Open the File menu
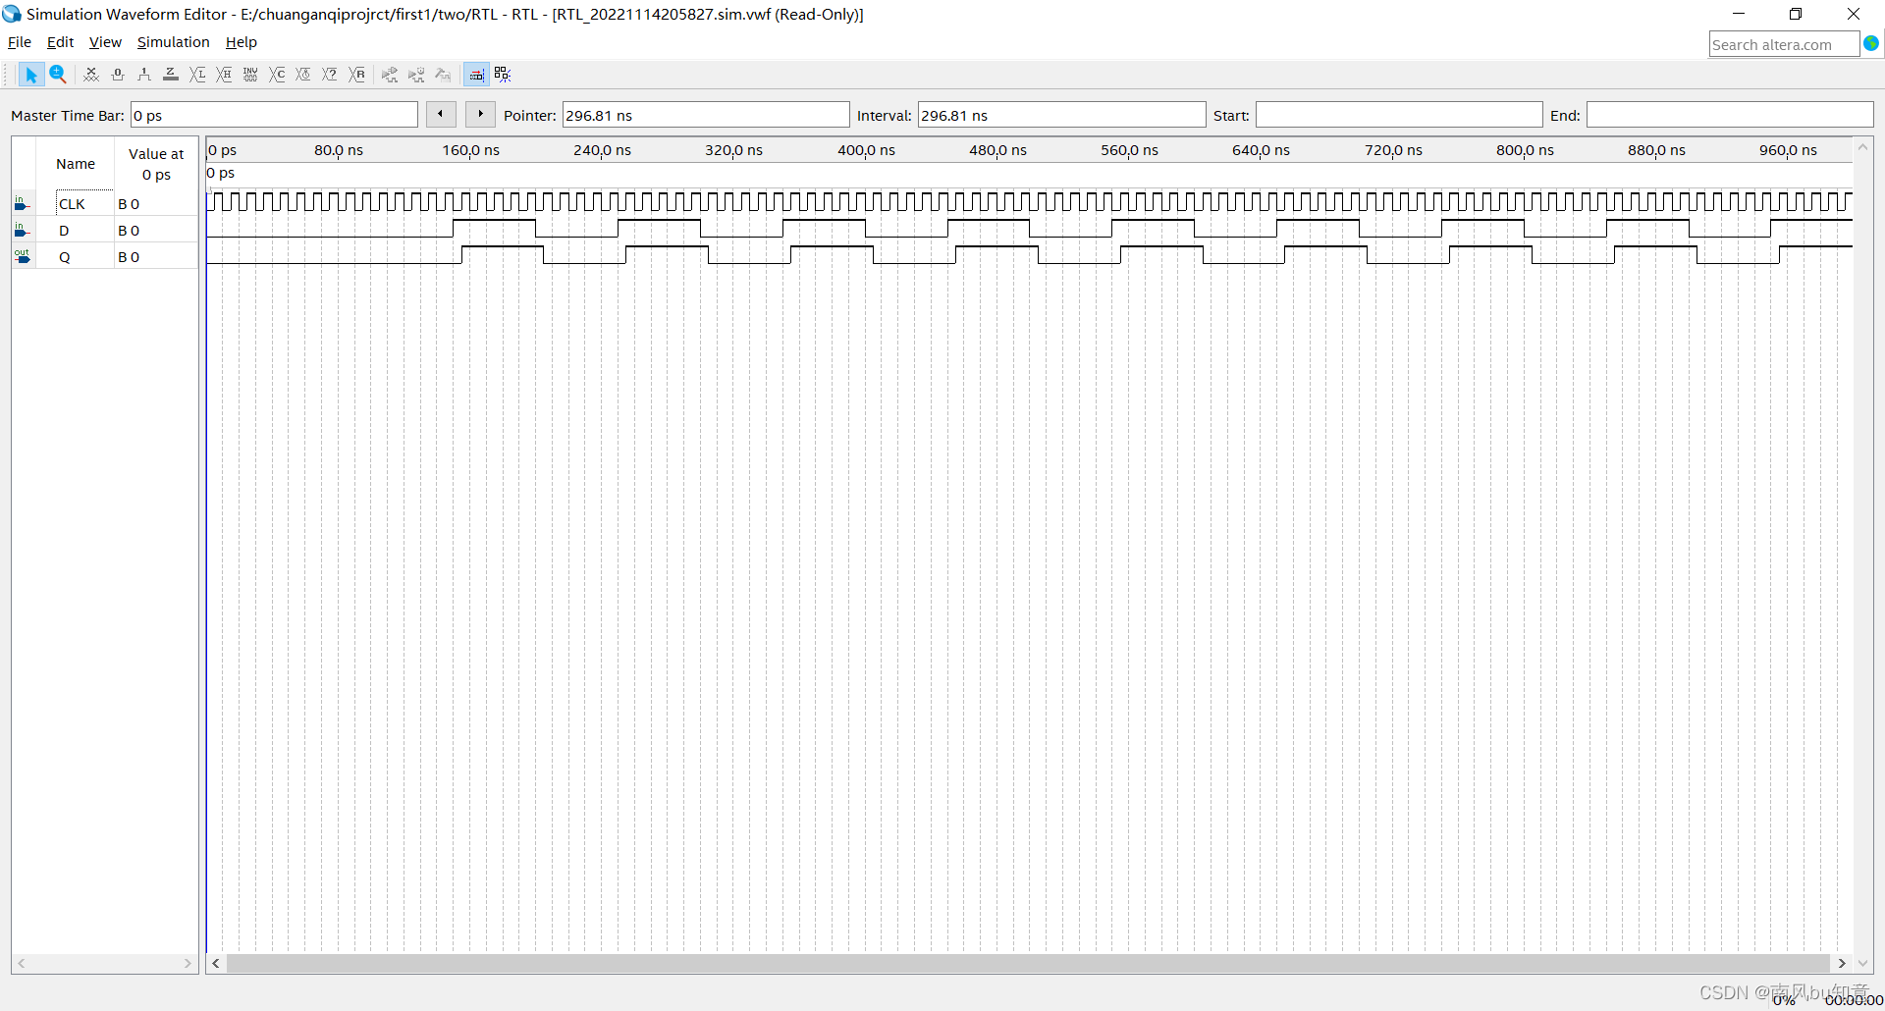This screenshot has width=1885, height=1011. 20,42
